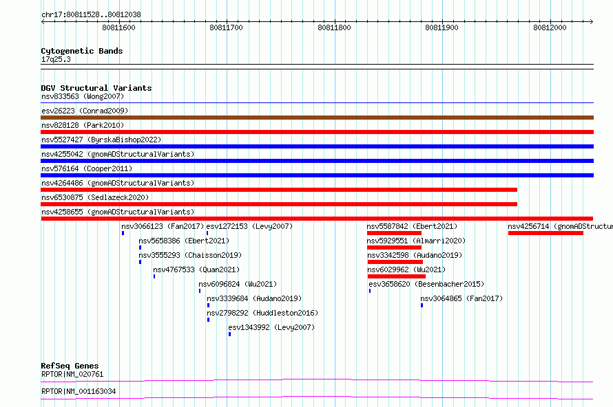Select the red nsv828128 Park2010 bar

317,132
